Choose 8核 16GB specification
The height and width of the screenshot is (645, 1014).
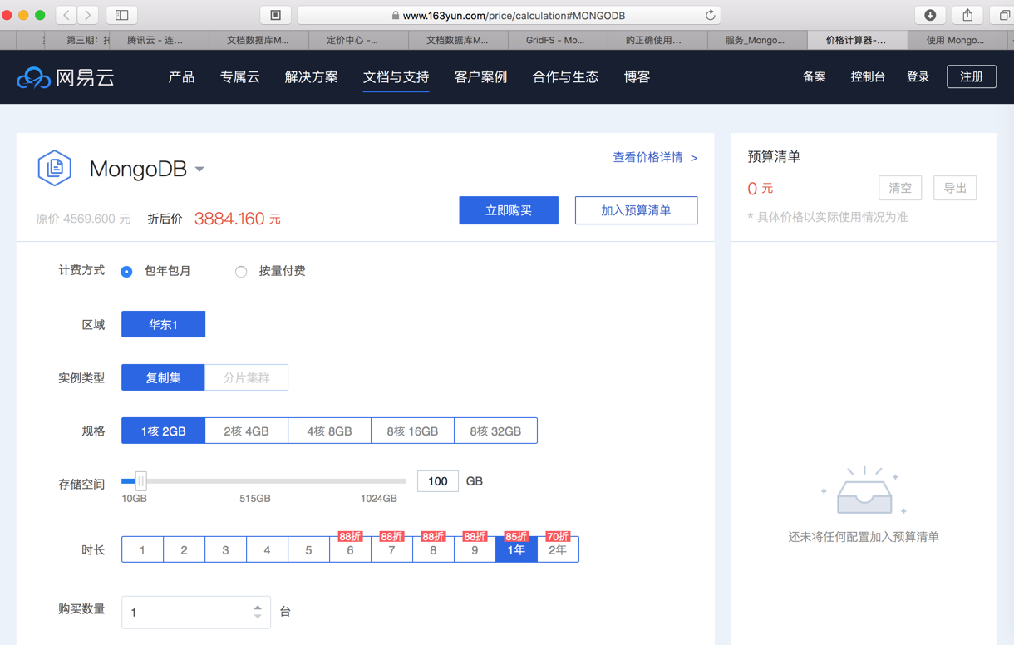[412, 431]
